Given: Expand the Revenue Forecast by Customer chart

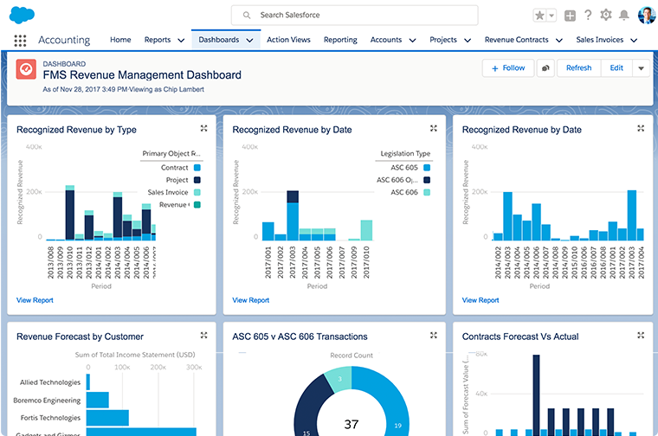Looking at the screenshot, I should click(203, 336).
